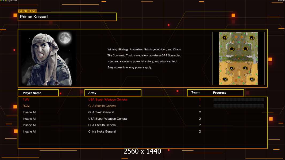The height and width of the screenshot is (160, 285).
Task: Click team number in BOM row
Action: pyautogui.click(x=200, y=106)
